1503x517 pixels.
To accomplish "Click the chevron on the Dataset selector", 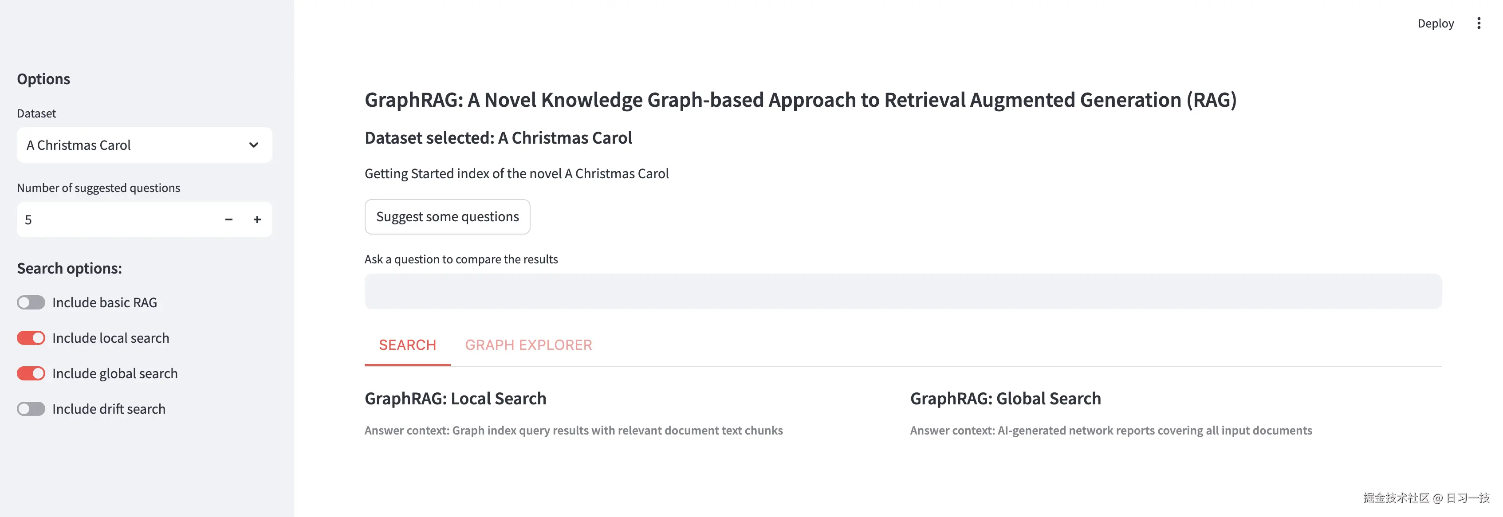I will tap(253, 145).
